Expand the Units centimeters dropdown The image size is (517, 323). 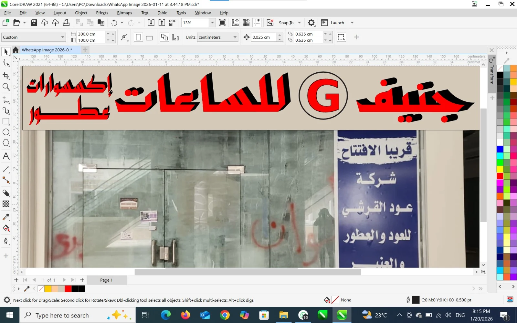click(235, 37)
